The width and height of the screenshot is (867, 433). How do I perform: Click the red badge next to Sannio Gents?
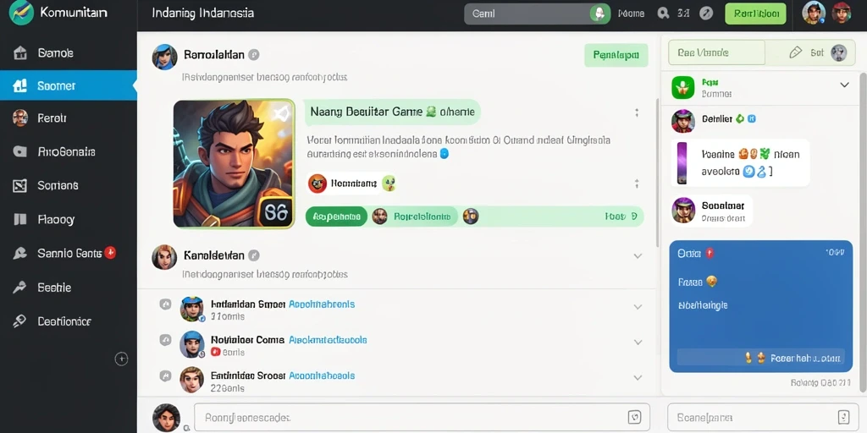coord(110,252)
